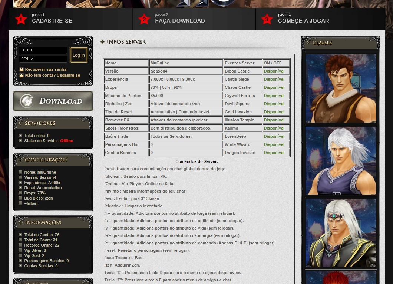Select the jeweled-headband class portrait
The width and height of the screenshot is (393, 284).
click(341, 233)
